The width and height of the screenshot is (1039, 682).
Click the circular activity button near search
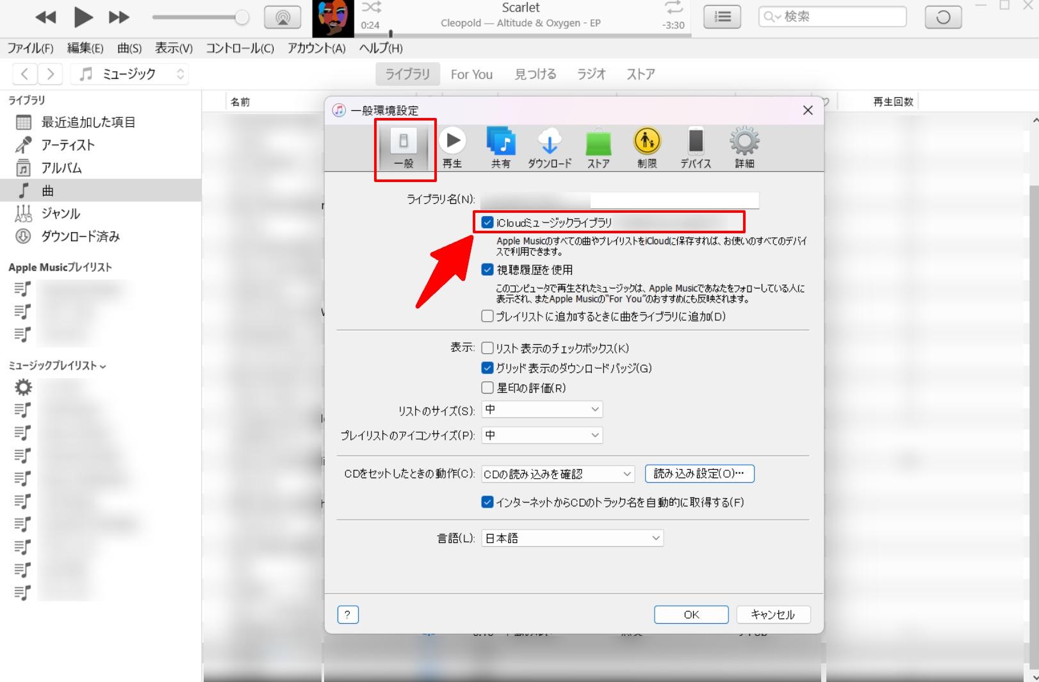(943, 17)
